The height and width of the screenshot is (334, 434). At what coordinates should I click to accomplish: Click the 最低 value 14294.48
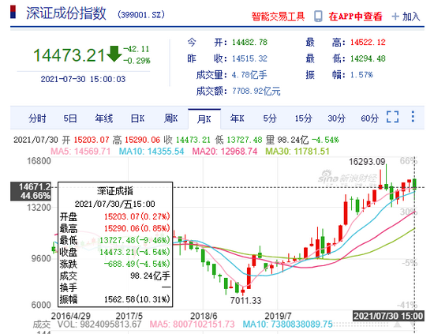(x=368, y=58)
